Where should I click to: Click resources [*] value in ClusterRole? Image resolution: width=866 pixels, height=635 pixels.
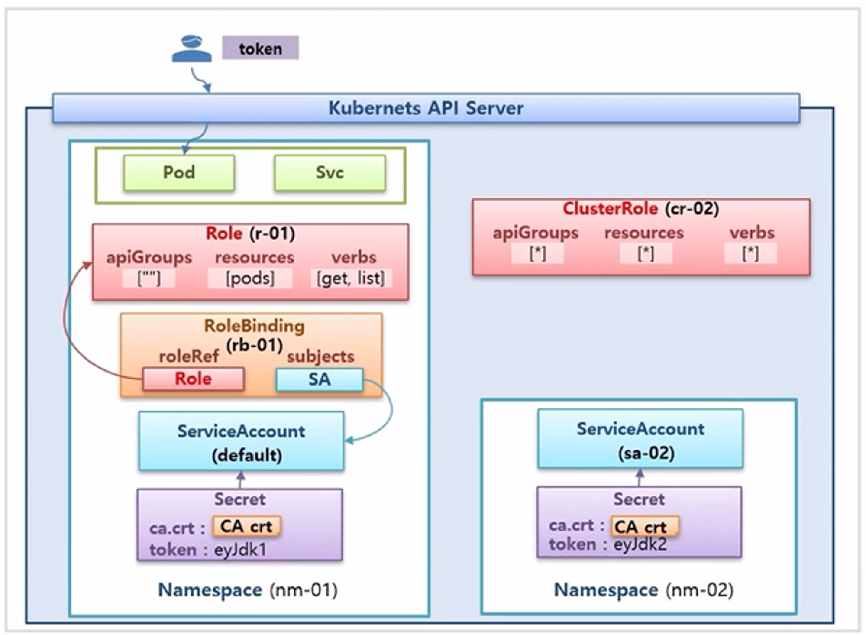point(646,253)
